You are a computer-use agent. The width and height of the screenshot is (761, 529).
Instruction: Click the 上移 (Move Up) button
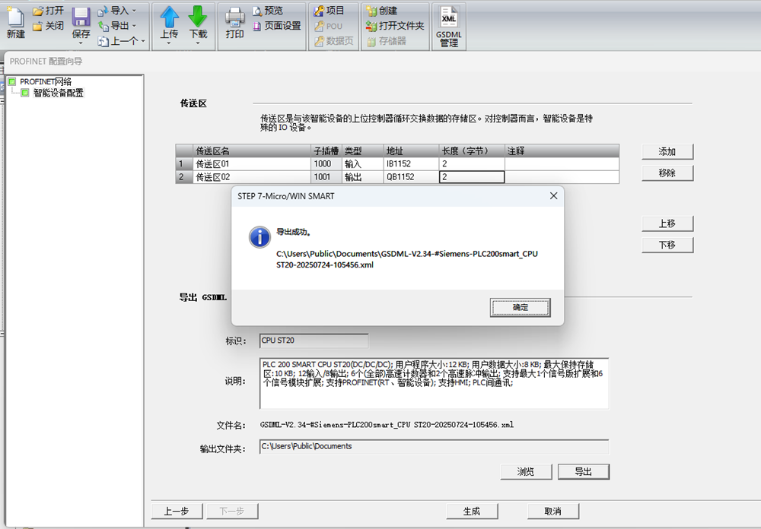click(x=667, y=223)
